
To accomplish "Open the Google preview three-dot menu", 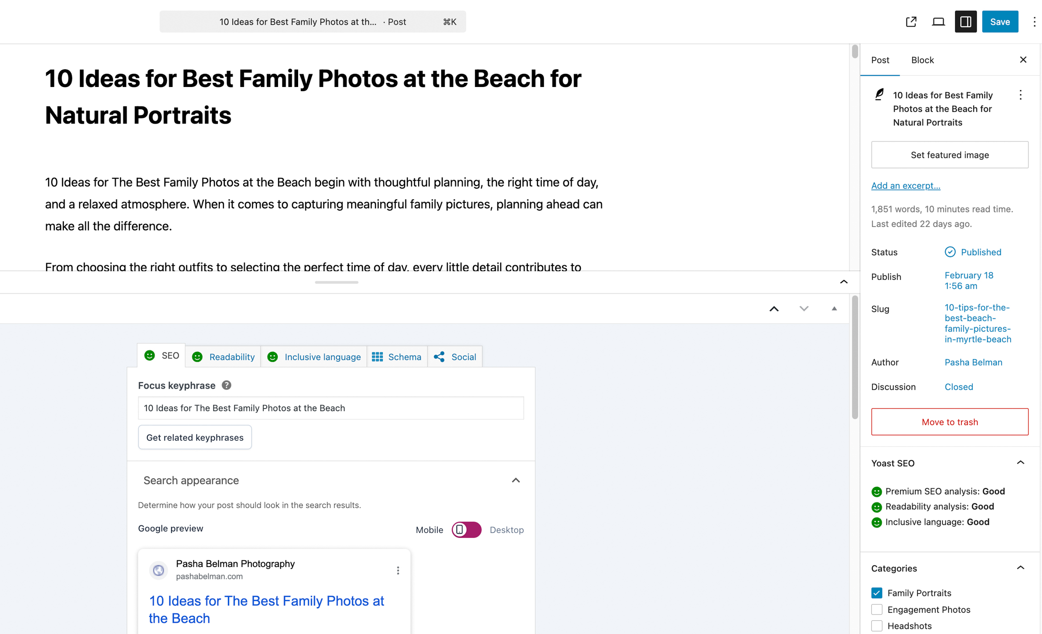I will click(x=398, y=571).
